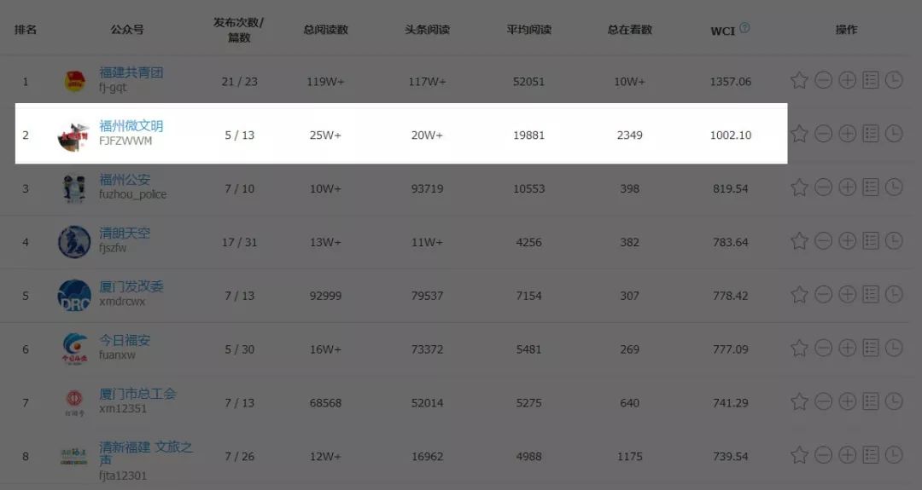This screenshot has height=490, width=922.
Task: Open the 福建共青团 account link
Action: pos(131,72)
